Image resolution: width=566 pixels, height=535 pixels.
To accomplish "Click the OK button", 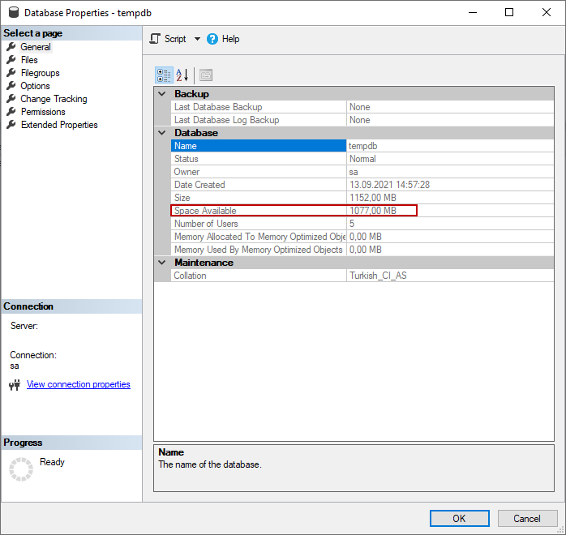I will click(460, 519).
